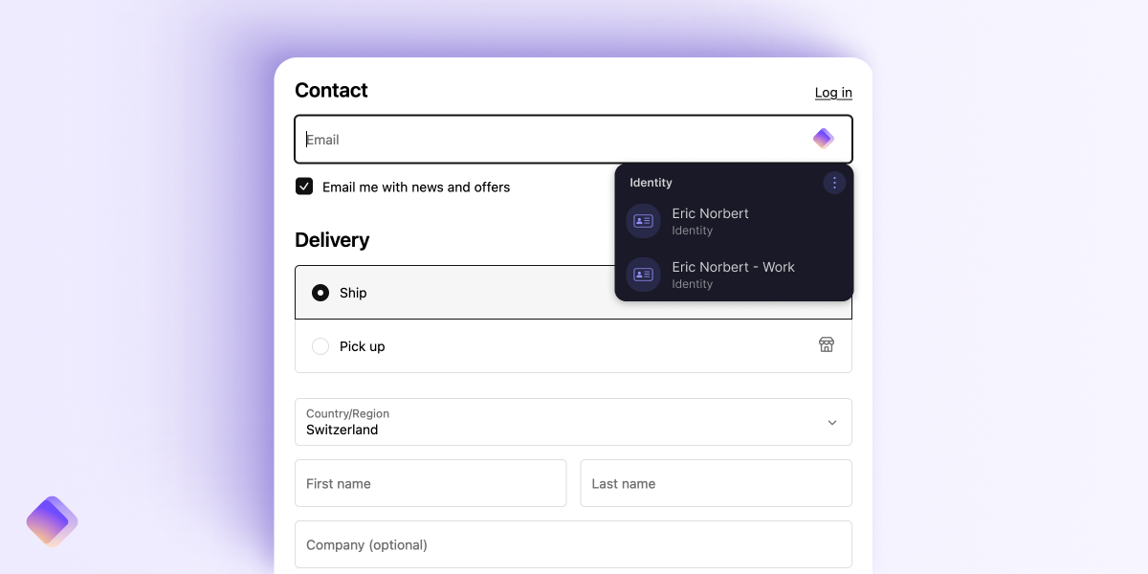The image size is (1148, 574).
Task: Click the Log in link
Action: coord(832,92)
